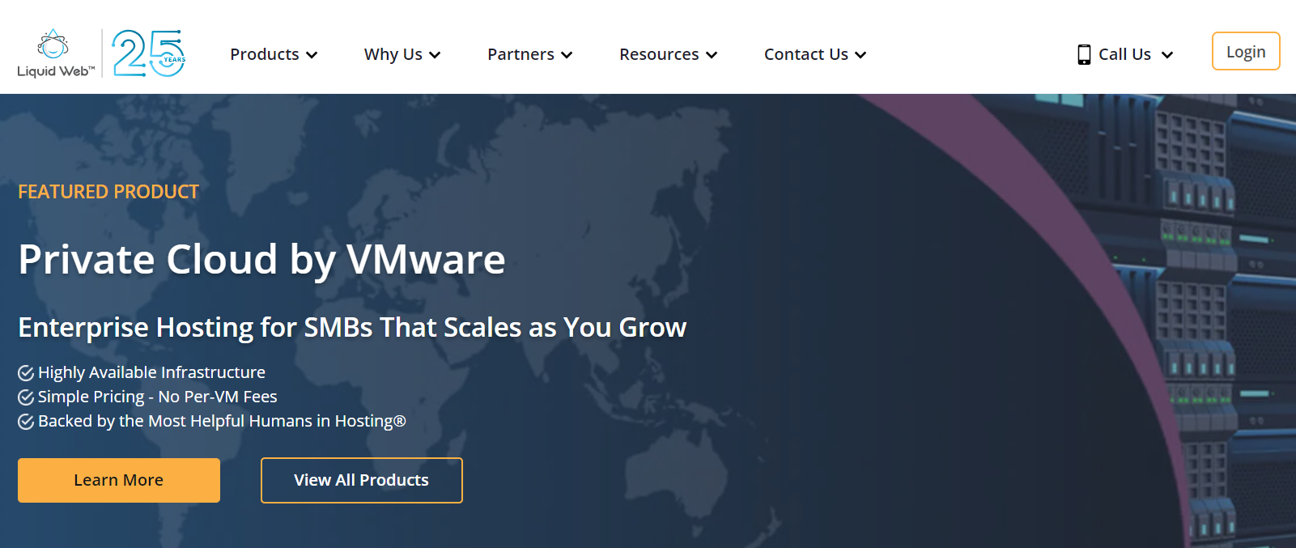
Task: Click the Login button
Action: coord(1246,51)
